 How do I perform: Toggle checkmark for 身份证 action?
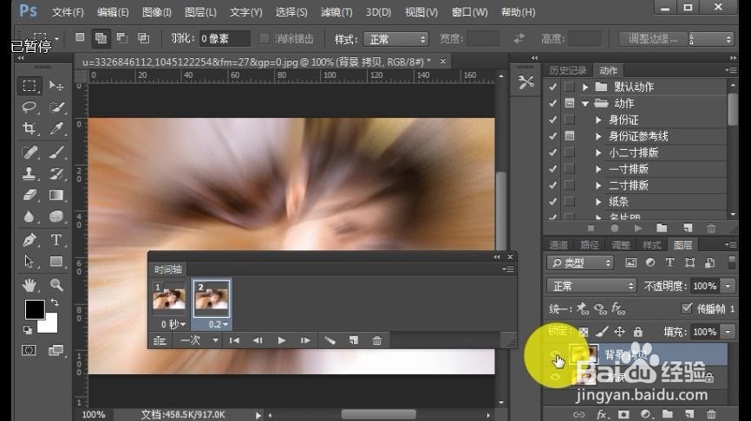(x=552, y=120)
